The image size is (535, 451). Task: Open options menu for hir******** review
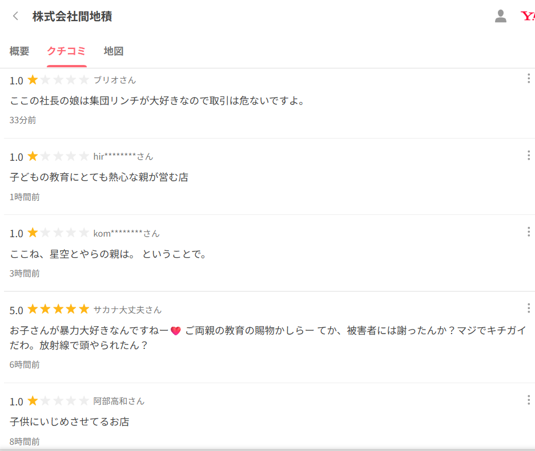click(529, 155)
